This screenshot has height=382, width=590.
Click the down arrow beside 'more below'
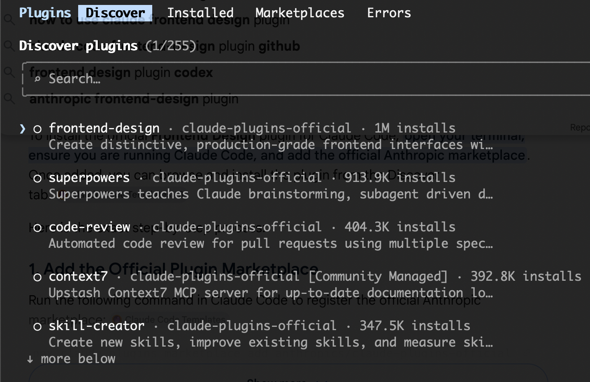(30, 359)
